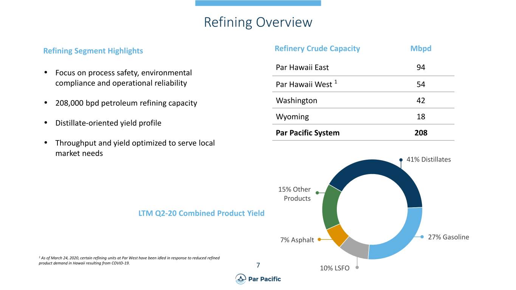Click the "Mbpd" column header

click(421, 48)
